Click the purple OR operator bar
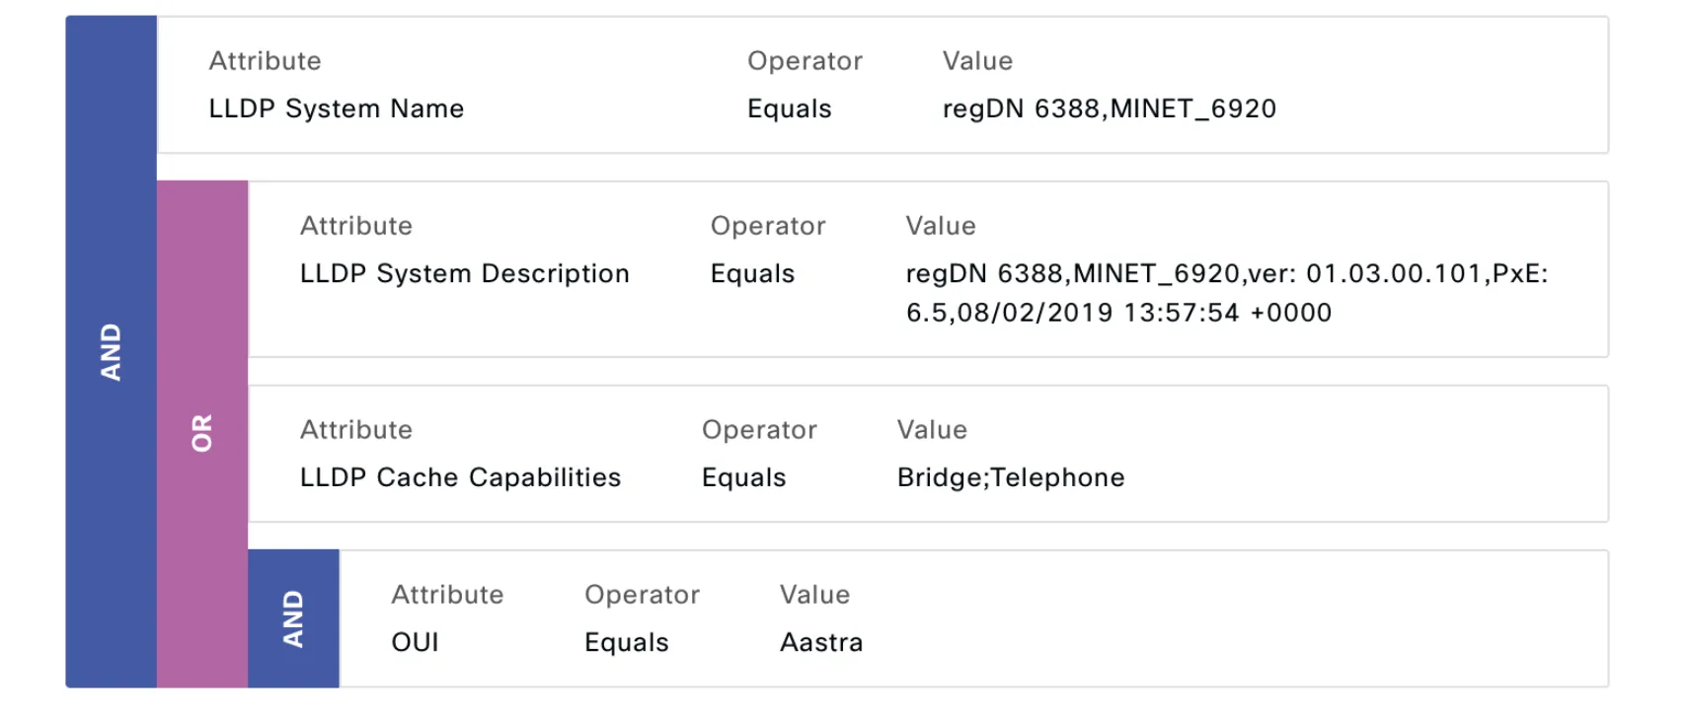Viewport: 1690px width, 716px height. (x=201, y=433)
